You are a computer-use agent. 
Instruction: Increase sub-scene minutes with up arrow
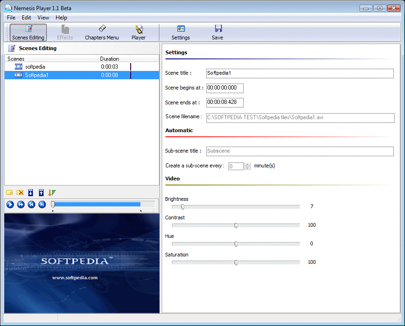point(247,165)
